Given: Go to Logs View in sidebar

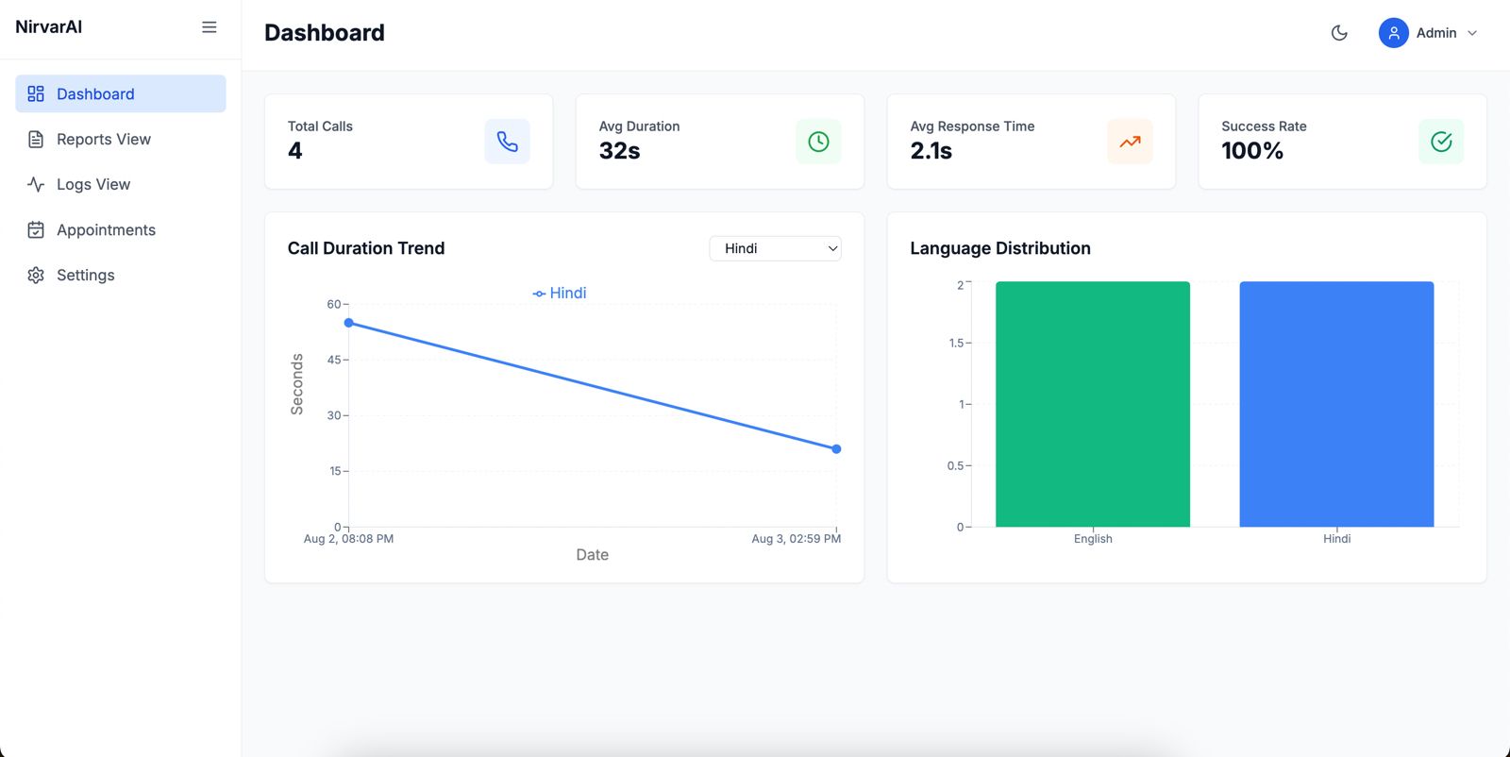Looking at the screenshot, I should click(92, 184).
